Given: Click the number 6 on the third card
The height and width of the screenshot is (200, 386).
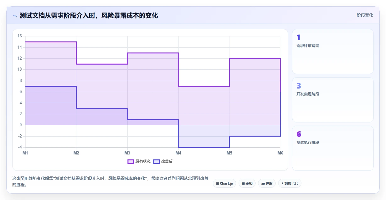Looking at the screenshot, I should tap(299, 134).
